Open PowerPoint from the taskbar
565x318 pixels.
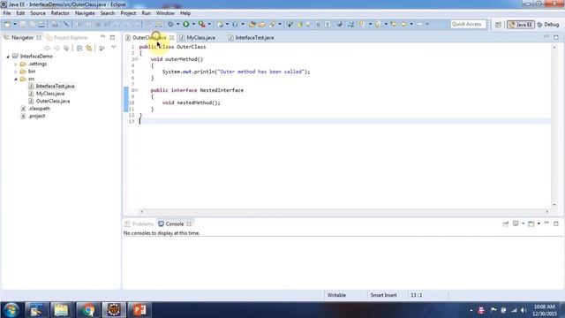139,310
